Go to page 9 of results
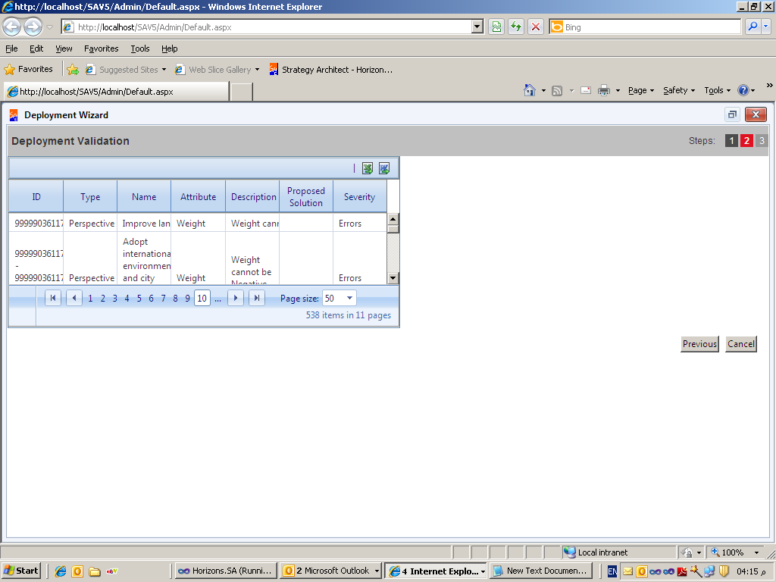 pyautogui.click(x=188, y=299)
